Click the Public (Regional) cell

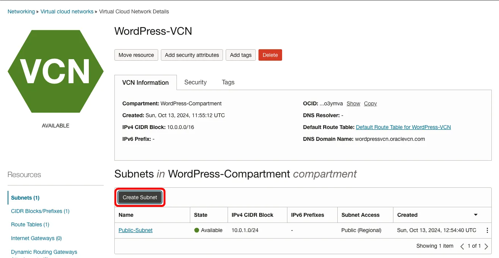(x=361, y=230)
